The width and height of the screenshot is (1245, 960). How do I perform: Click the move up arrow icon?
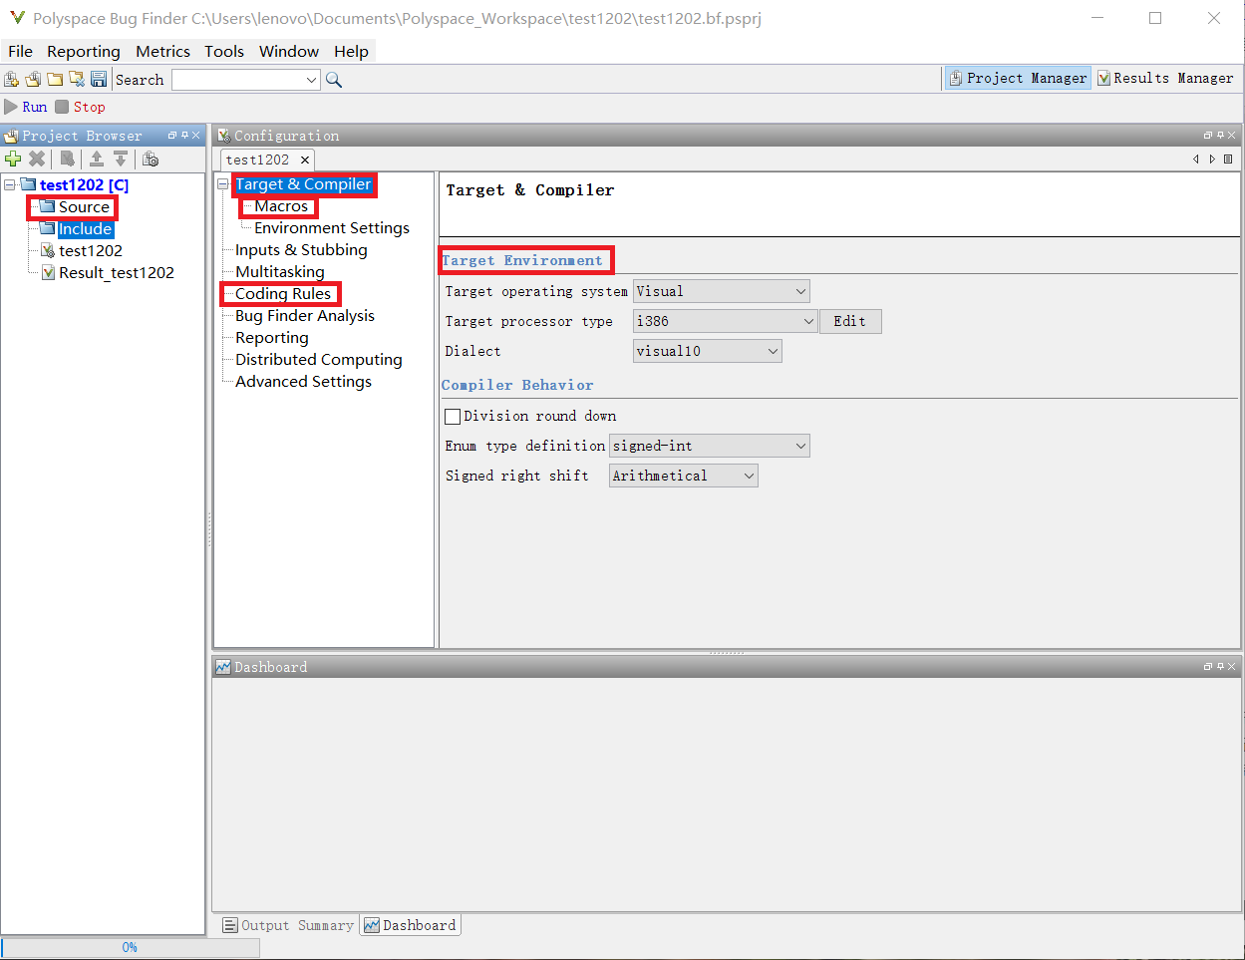click(97, 159)
